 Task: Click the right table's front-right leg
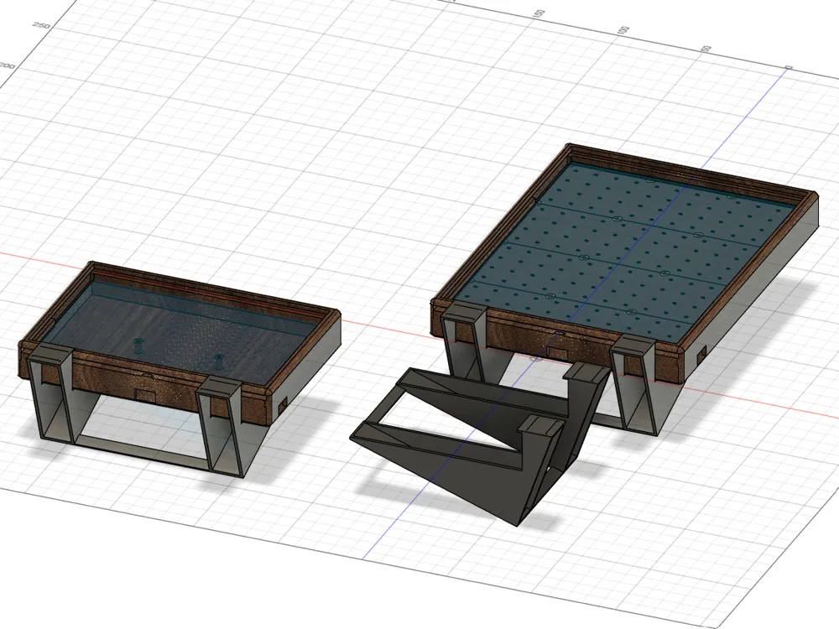pyautogui.click(x=638, y=386)
